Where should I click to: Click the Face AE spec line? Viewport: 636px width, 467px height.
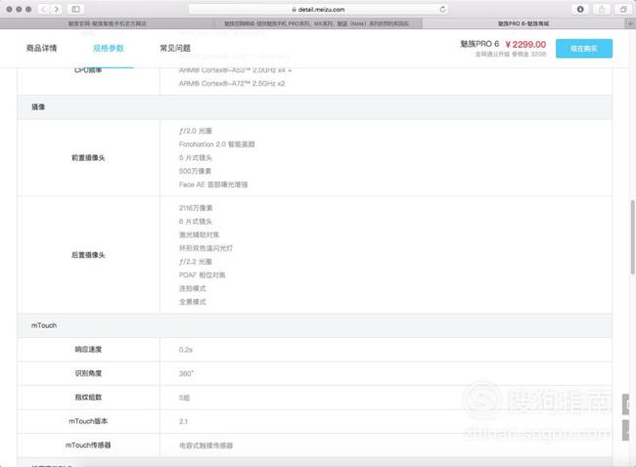pos(213,185)
